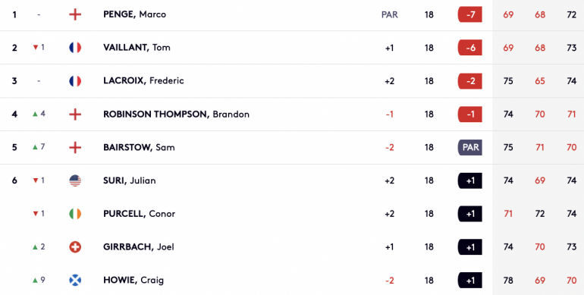This screenshot has height=295, width=584.
Task: Click Howie's up 9 position change indicator
Action: point(39,280)
